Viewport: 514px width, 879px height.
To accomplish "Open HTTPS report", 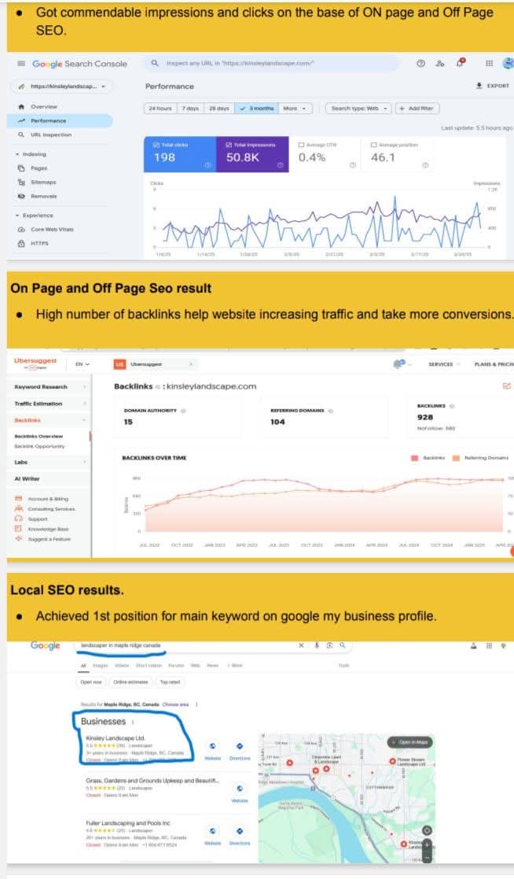I will point(33,243).
